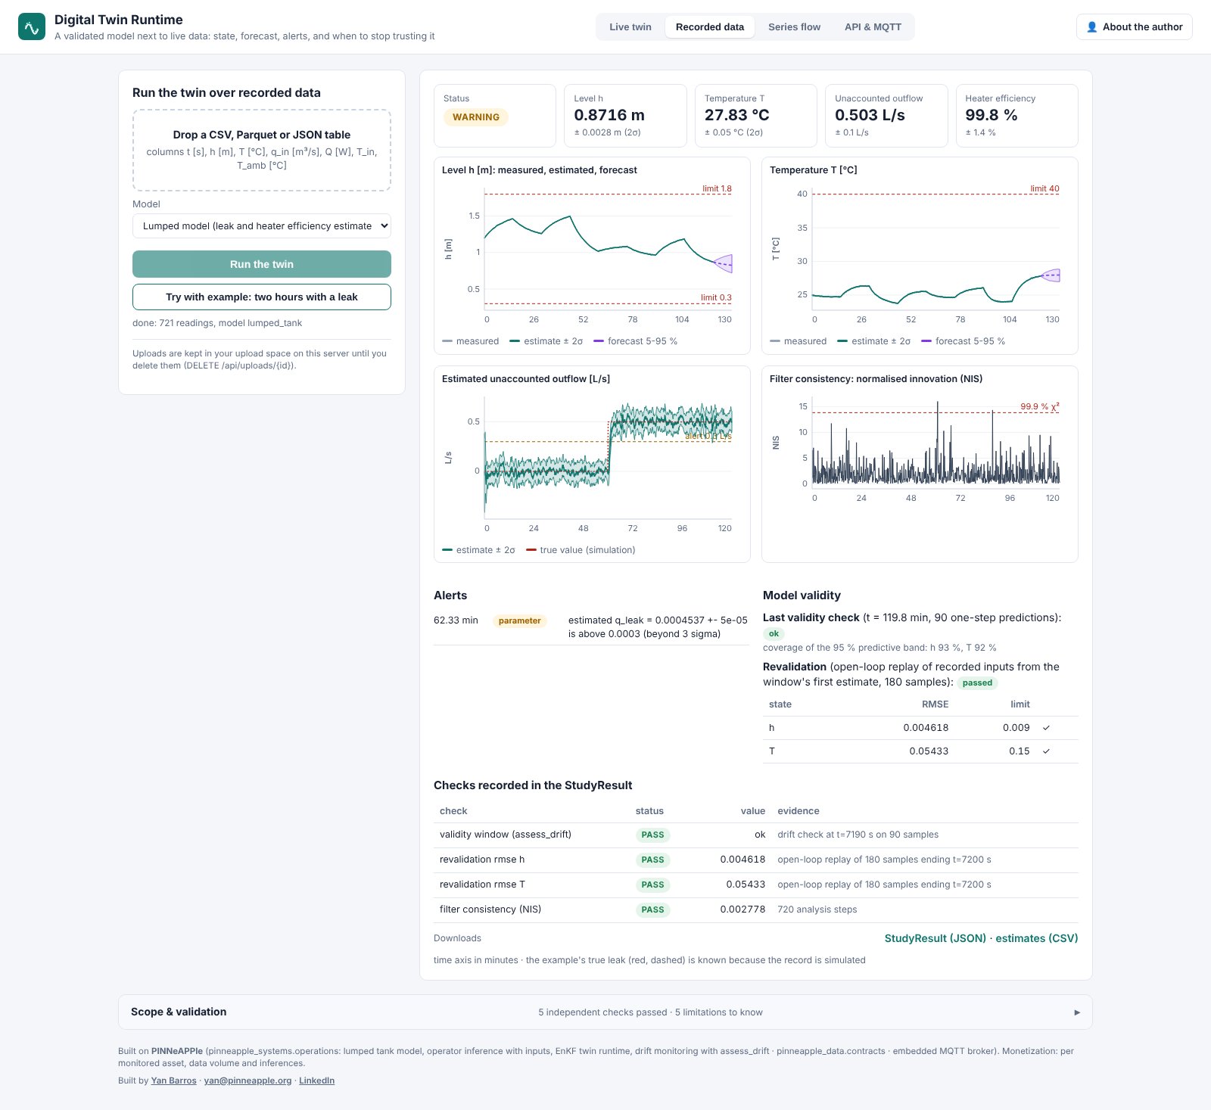This screenshot has width=1211, height=1110.
Task: Click the Run the twin button
Action: [x=262, y=264]
